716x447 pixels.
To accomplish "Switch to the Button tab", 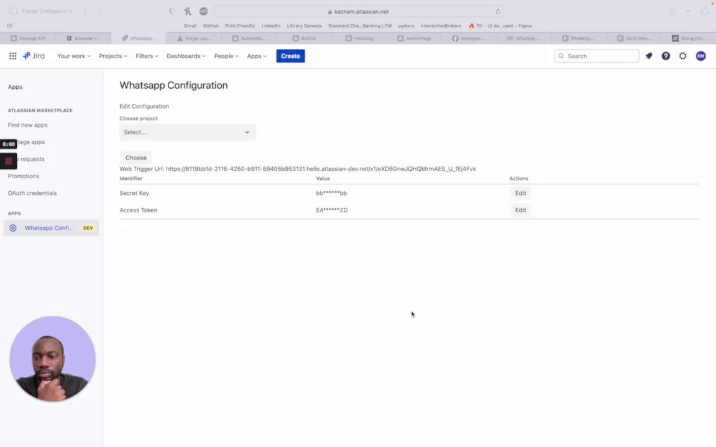I will pyautogui.click(x=304, y=38).
